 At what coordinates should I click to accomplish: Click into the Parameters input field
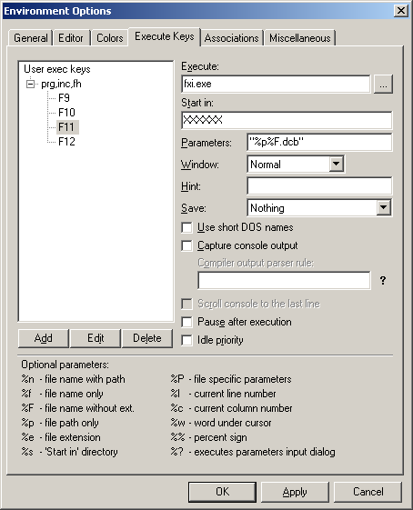(x=319, y=142)
